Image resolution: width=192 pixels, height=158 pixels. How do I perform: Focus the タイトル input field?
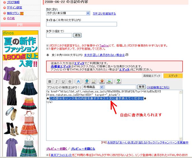[81, 24]
